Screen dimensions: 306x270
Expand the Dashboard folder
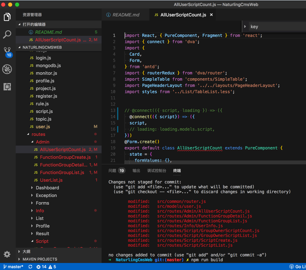(58, 188)
